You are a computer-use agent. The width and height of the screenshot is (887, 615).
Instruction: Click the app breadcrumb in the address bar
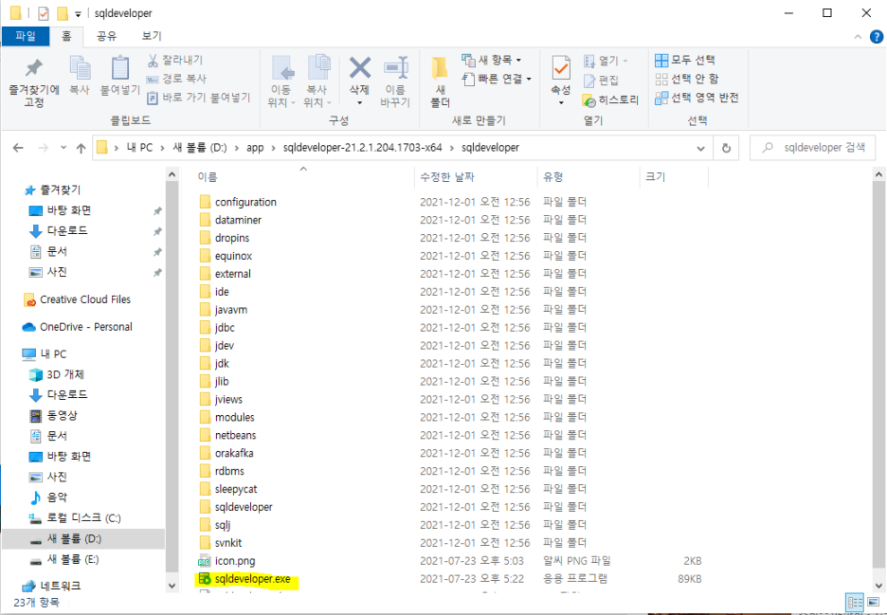(x=255, y=148)
